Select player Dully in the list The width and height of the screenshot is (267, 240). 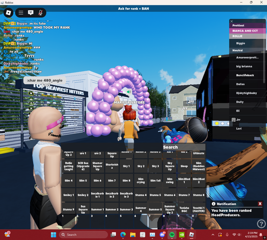coord(247,102)
